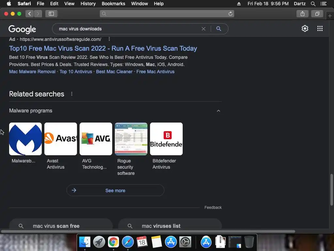Open the Top10 Free Mac Virus Scan ad
Viewport: 334px width, 251px height.
[103, 48]
